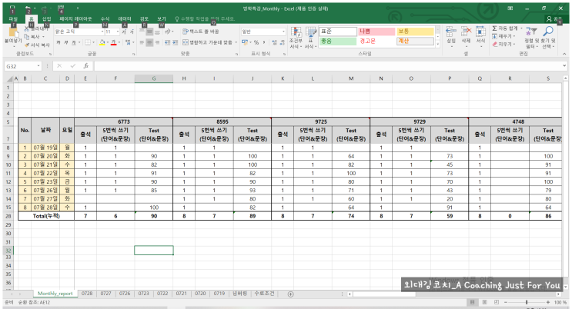Viewport: 572px width, 309px height.
Task: Switch to the Data (데이터) tab
Action: pyautogui.click(x=125, y=19)
